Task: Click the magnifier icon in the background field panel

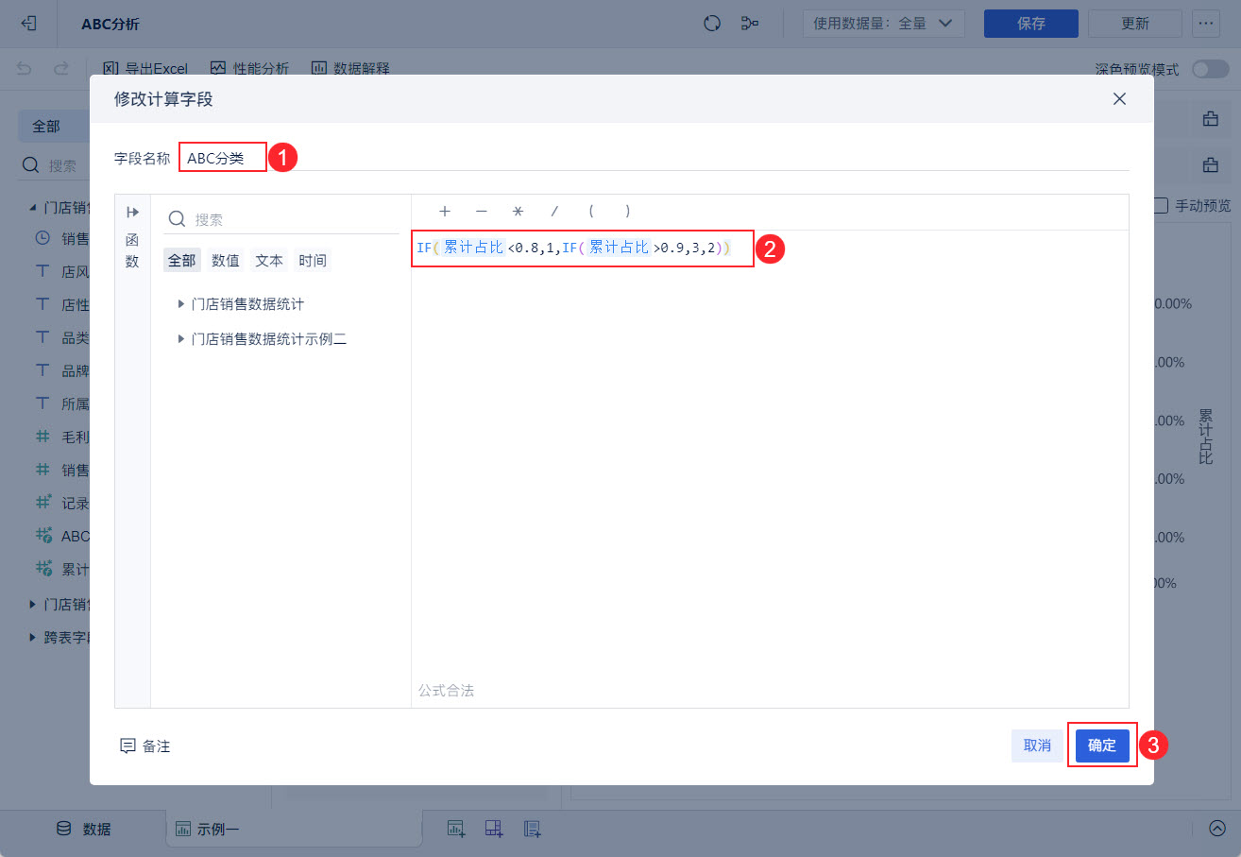Action: (31, 165)
